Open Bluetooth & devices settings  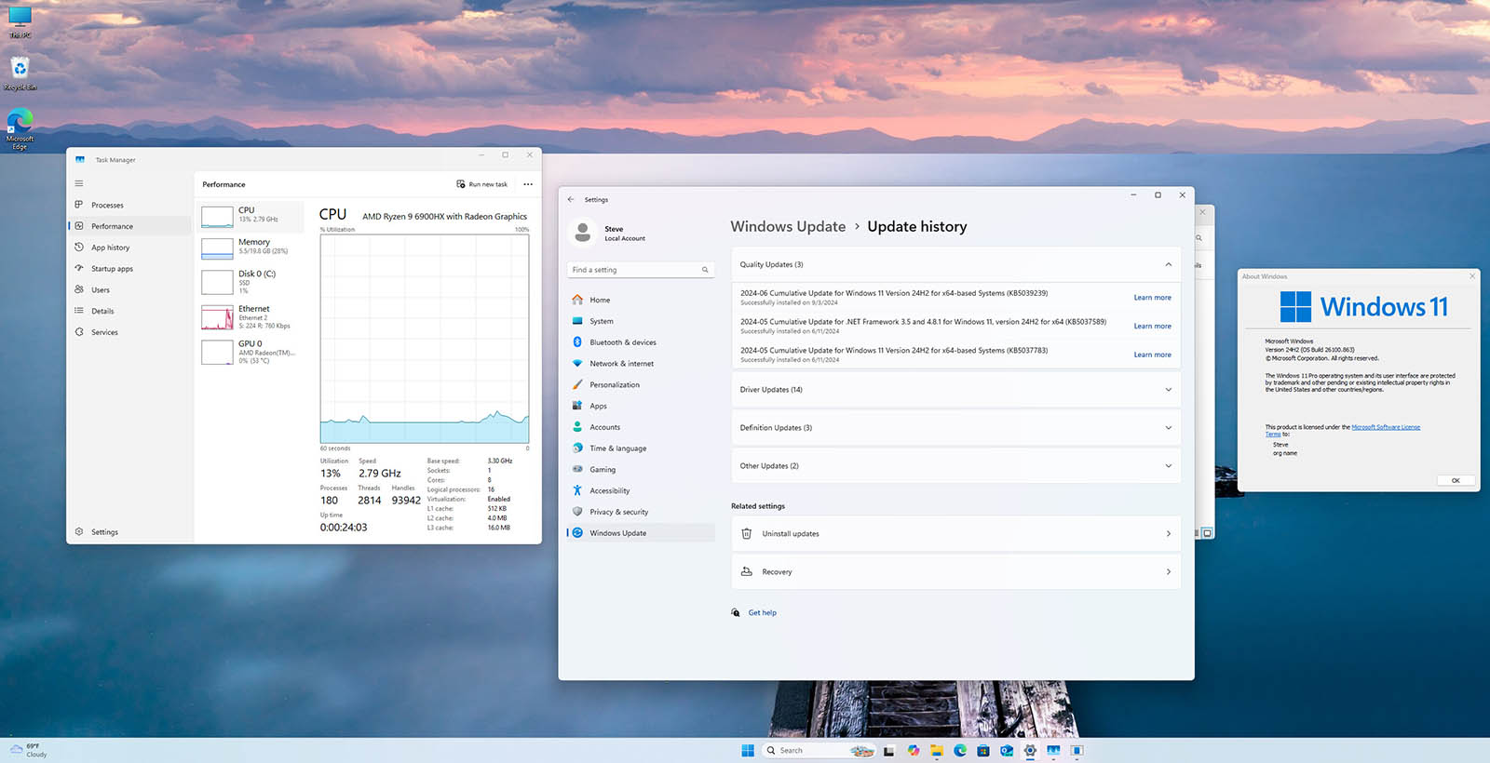point(641,342)
